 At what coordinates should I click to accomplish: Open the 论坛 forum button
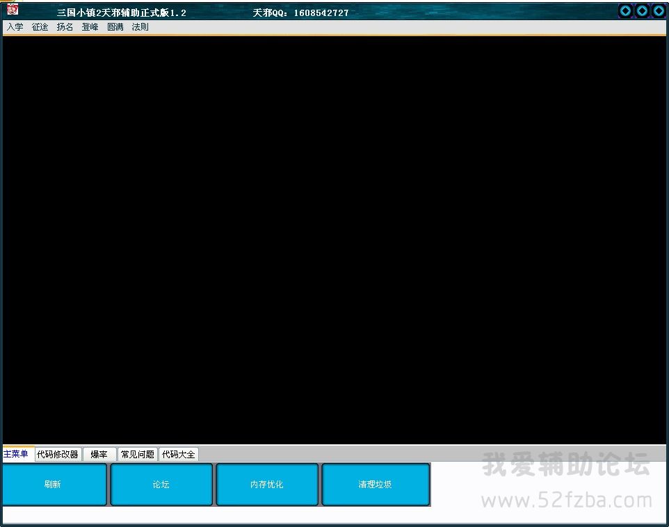pos(161,485)
